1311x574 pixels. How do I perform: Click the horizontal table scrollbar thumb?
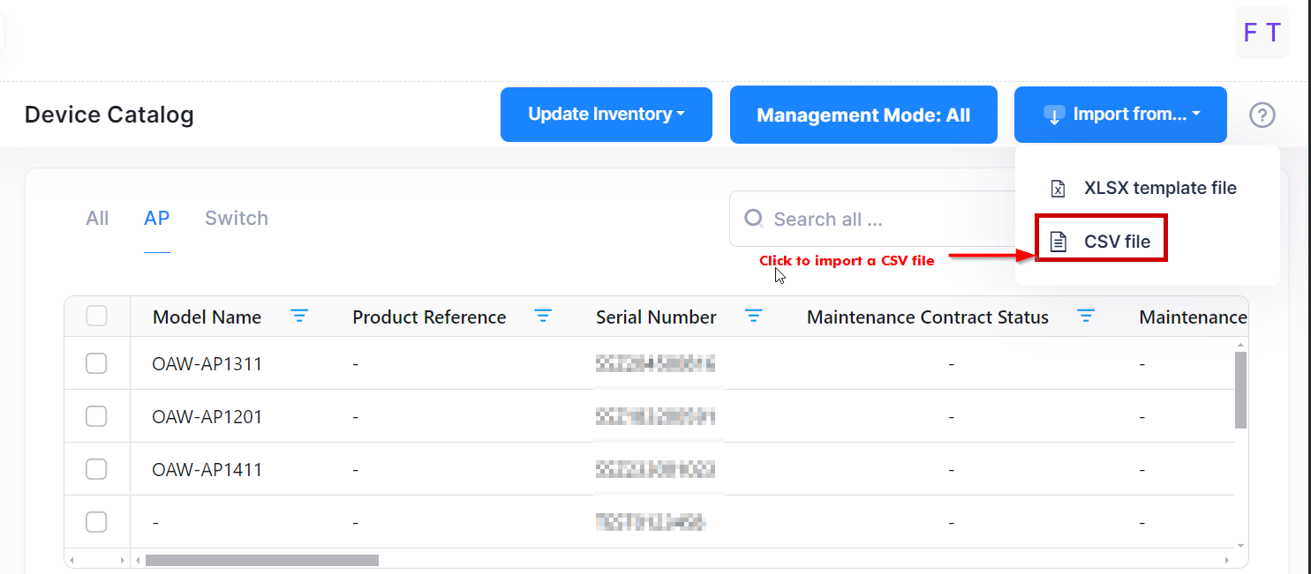261,560
